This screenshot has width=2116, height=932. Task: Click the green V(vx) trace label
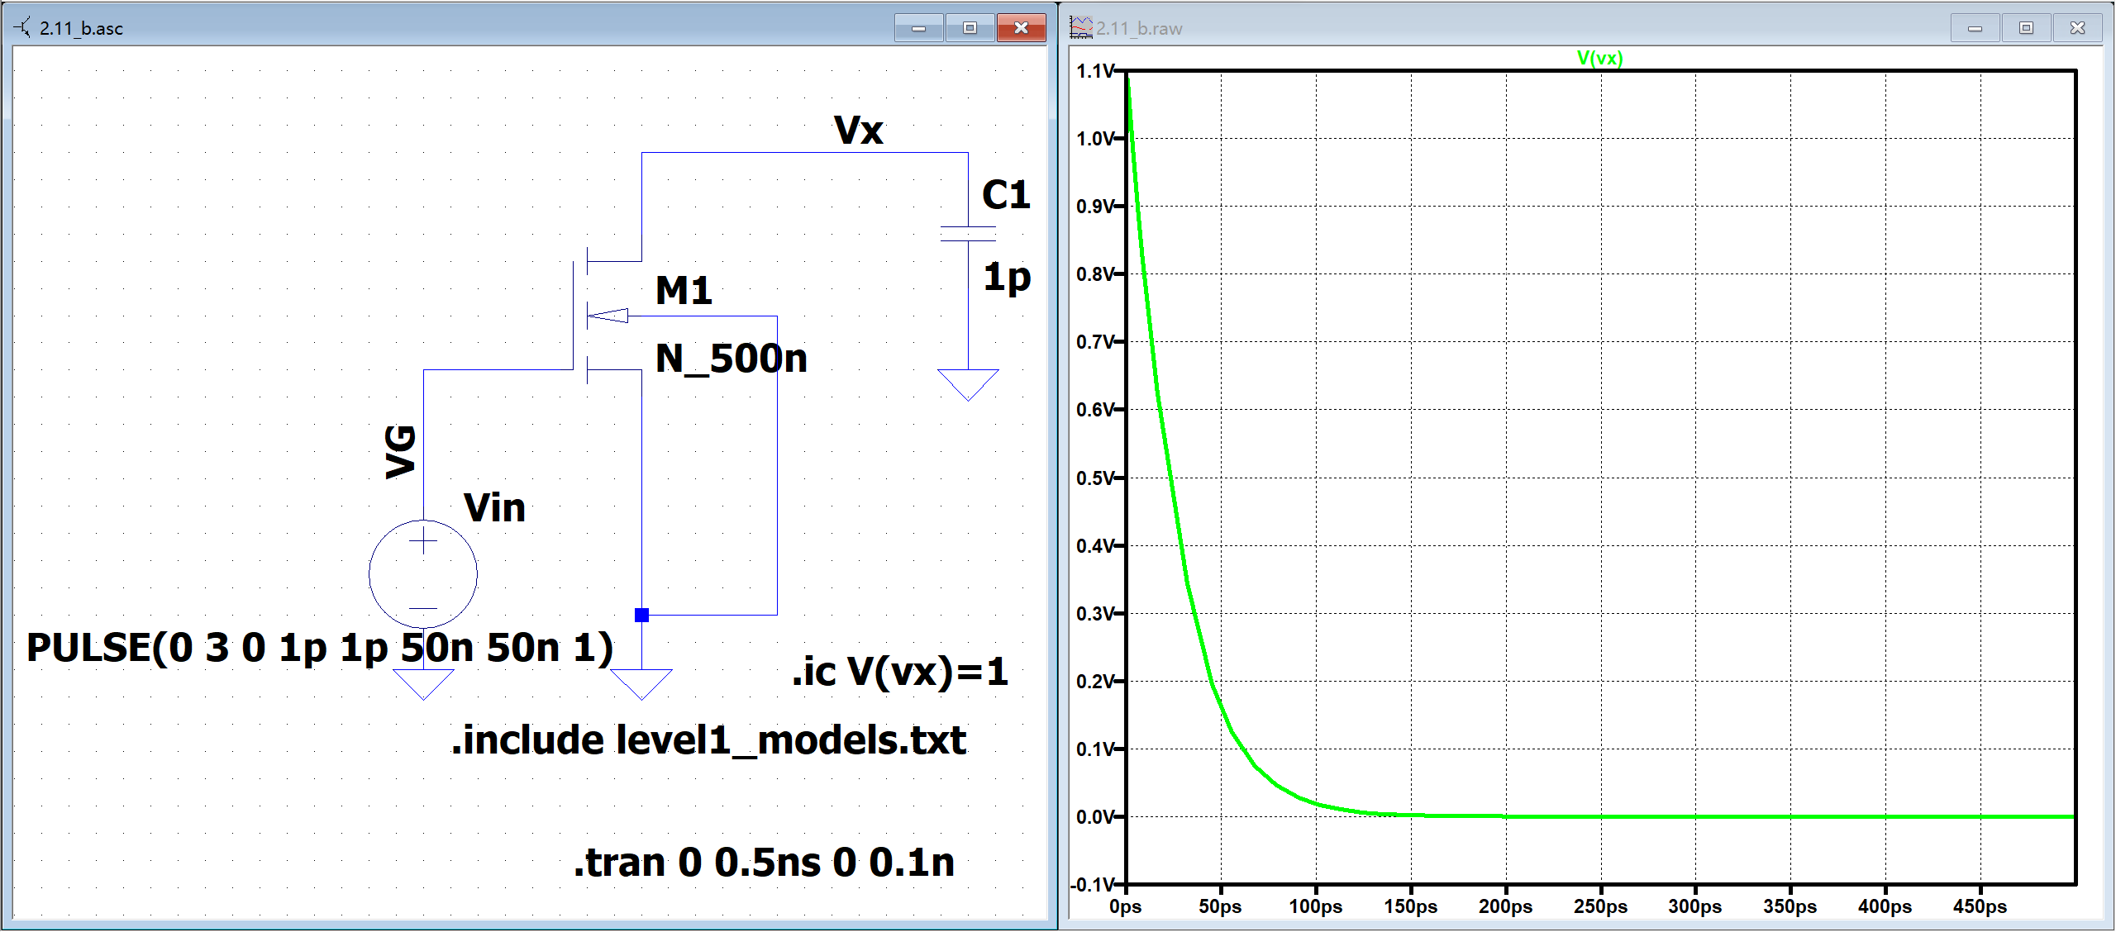tap(1599, 58)
